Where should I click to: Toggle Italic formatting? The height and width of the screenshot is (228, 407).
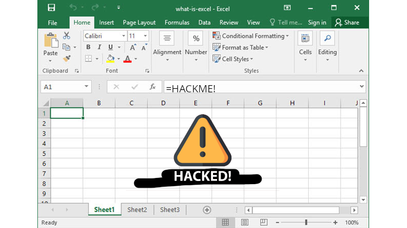point(99,47)
